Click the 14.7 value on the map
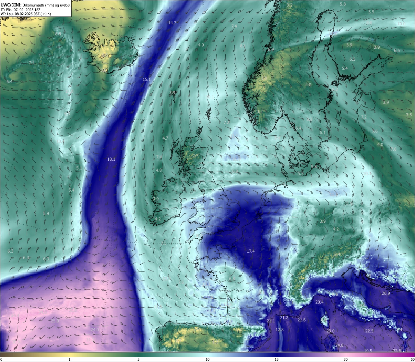The width and height of the screenshot is (415, 362). (x=172, y=23)
